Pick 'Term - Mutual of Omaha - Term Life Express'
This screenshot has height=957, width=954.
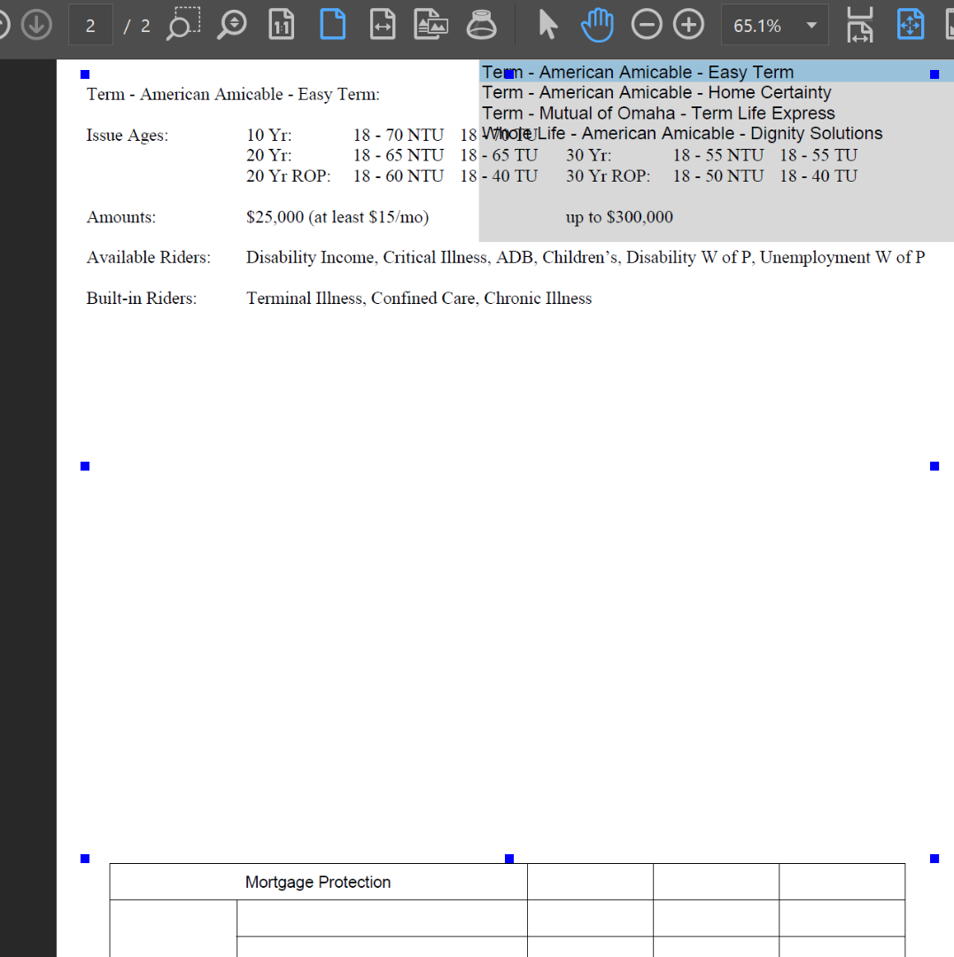(716, 113)
